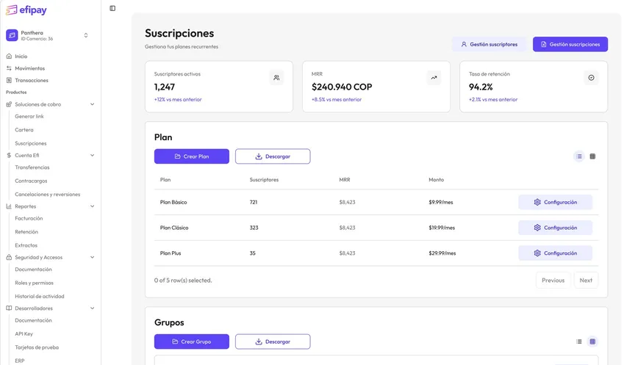Open Roles y permisos

[x=34, y=283]
